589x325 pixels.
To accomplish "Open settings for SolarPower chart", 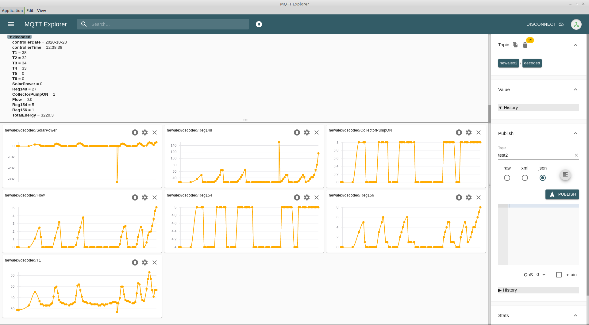I will point(145,132).
